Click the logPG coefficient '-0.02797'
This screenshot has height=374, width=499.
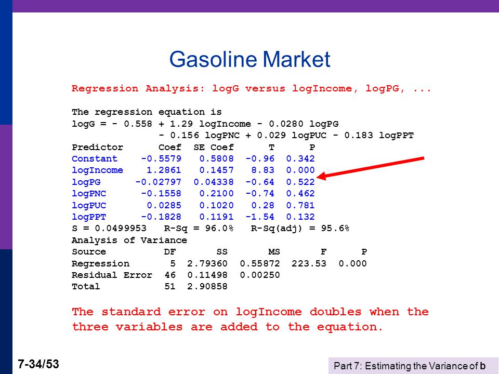[158, 182]
